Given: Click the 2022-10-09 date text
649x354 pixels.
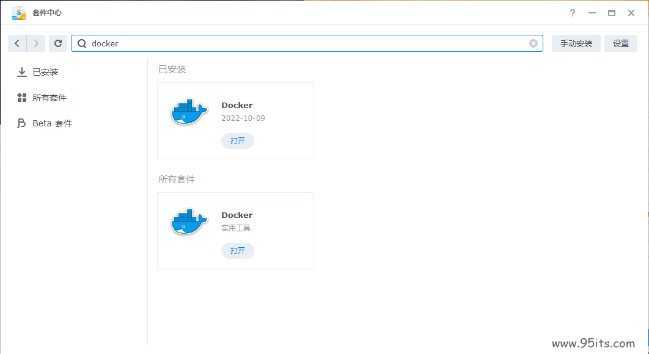Looking at the screenshot, I should click(x=243, y=118).
